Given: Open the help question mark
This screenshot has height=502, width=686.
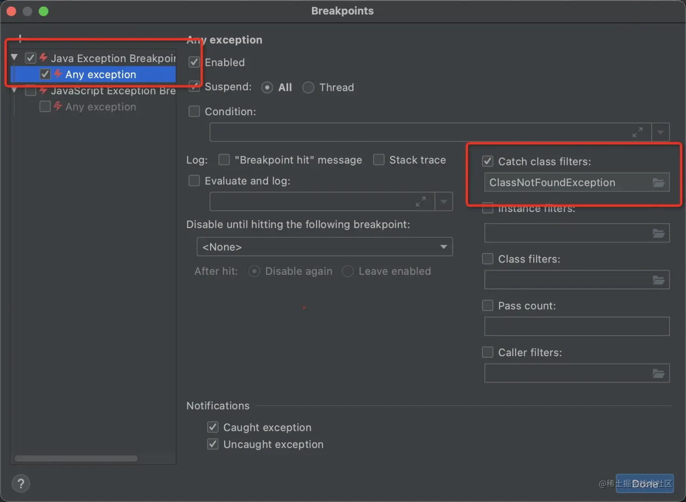Looking at the screenshot, I should click(x=21, y=484).
